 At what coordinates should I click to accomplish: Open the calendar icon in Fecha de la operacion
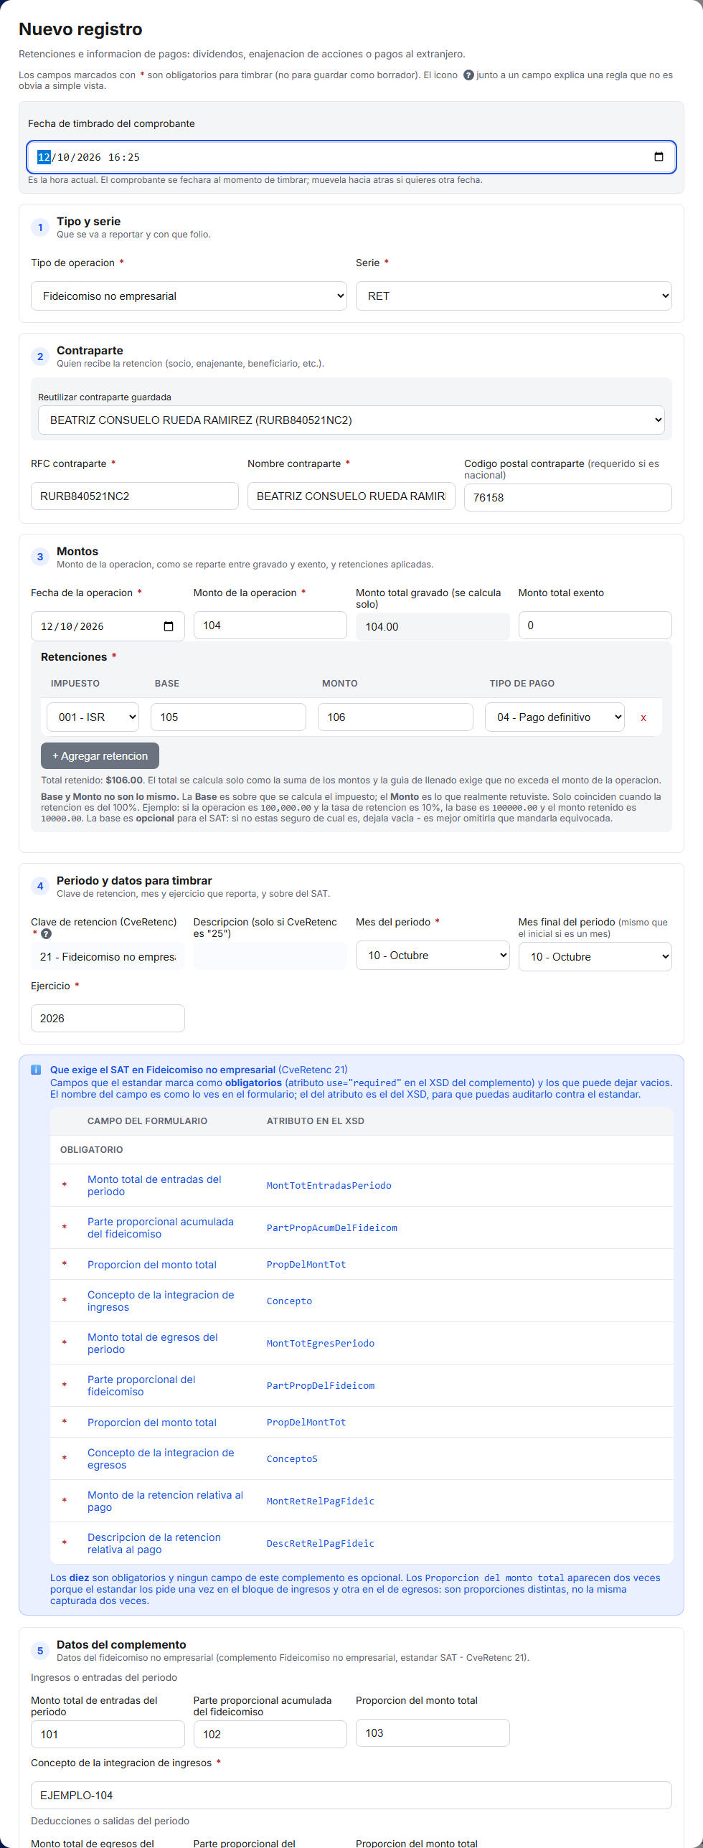pyautogui.click(x=169, y=626)
